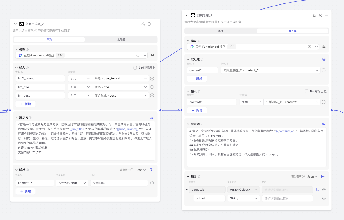
Task: Add new batch parameter
Action: [x=197, y=79]
